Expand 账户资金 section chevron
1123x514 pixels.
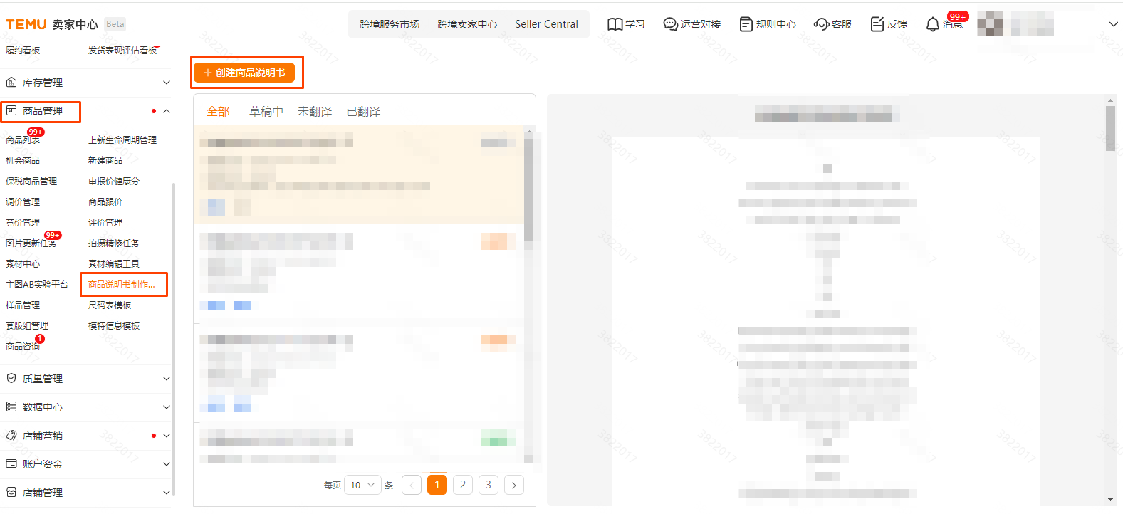[x=167, y=464]
